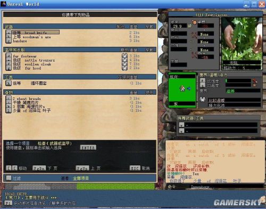Click the blue direction arrow on green map
The width and height of the screenshot is (266, 209).
tap(189, 88)
